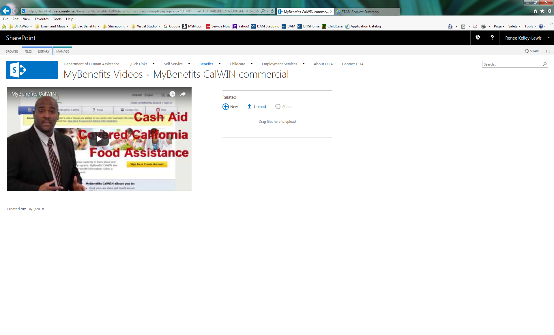The image size is (554, 335).
Task: Open the Tools dropdown in command bar
Action: tap(530, 26)
